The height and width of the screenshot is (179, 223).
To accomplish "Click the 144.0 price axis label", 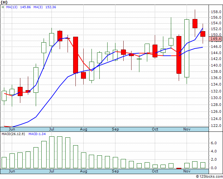I will click(x=216, y=53).
